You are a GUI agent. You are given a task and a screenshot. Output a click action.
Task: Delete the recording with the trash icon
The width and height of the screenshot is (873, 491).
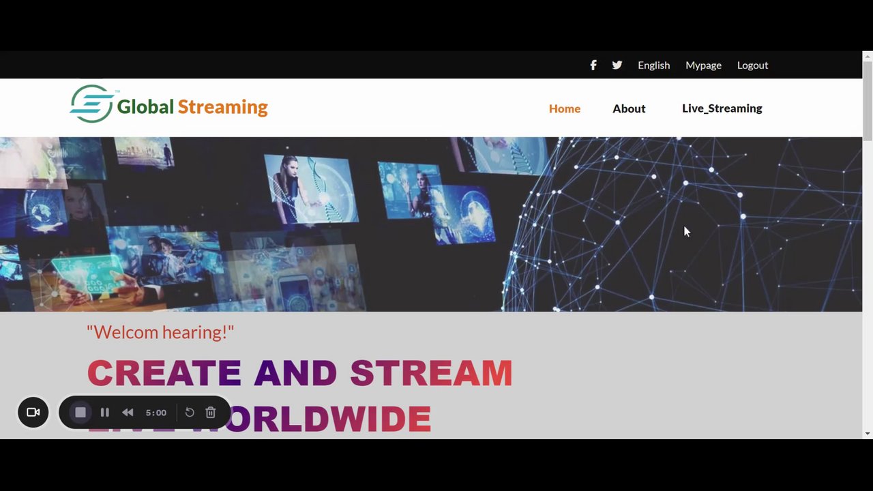[x=211, y=412]
